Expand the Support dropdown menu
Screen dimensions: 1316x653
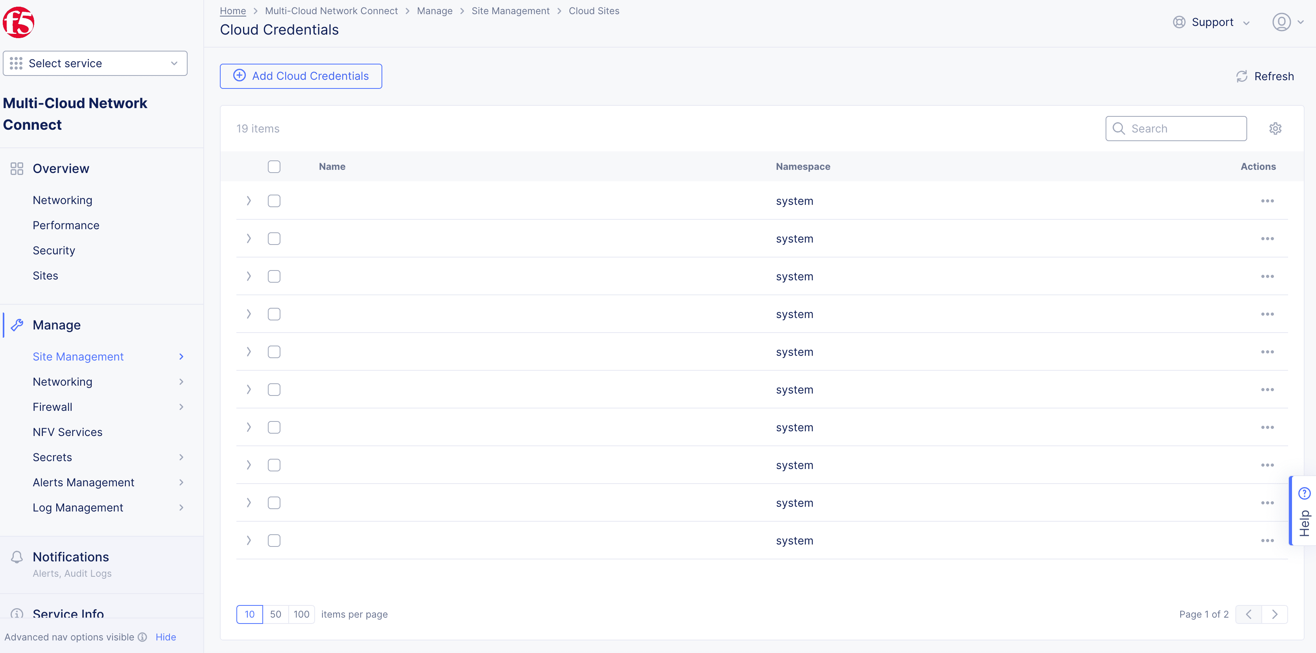1211,22
